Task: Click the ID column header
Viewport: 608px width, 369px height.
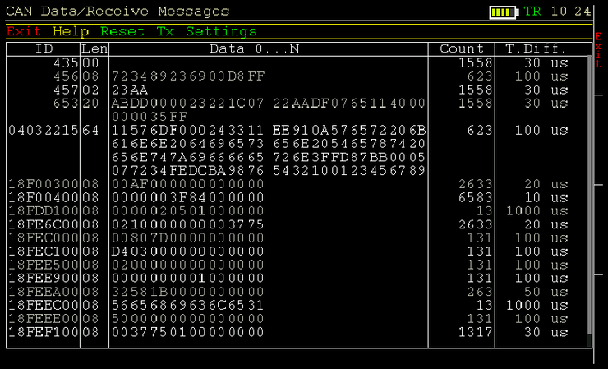Action: 44,49
